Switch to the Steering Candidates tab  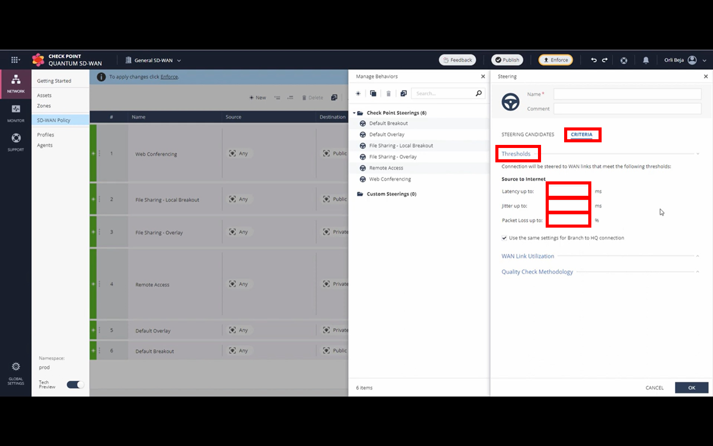click(x=528, y=135)
